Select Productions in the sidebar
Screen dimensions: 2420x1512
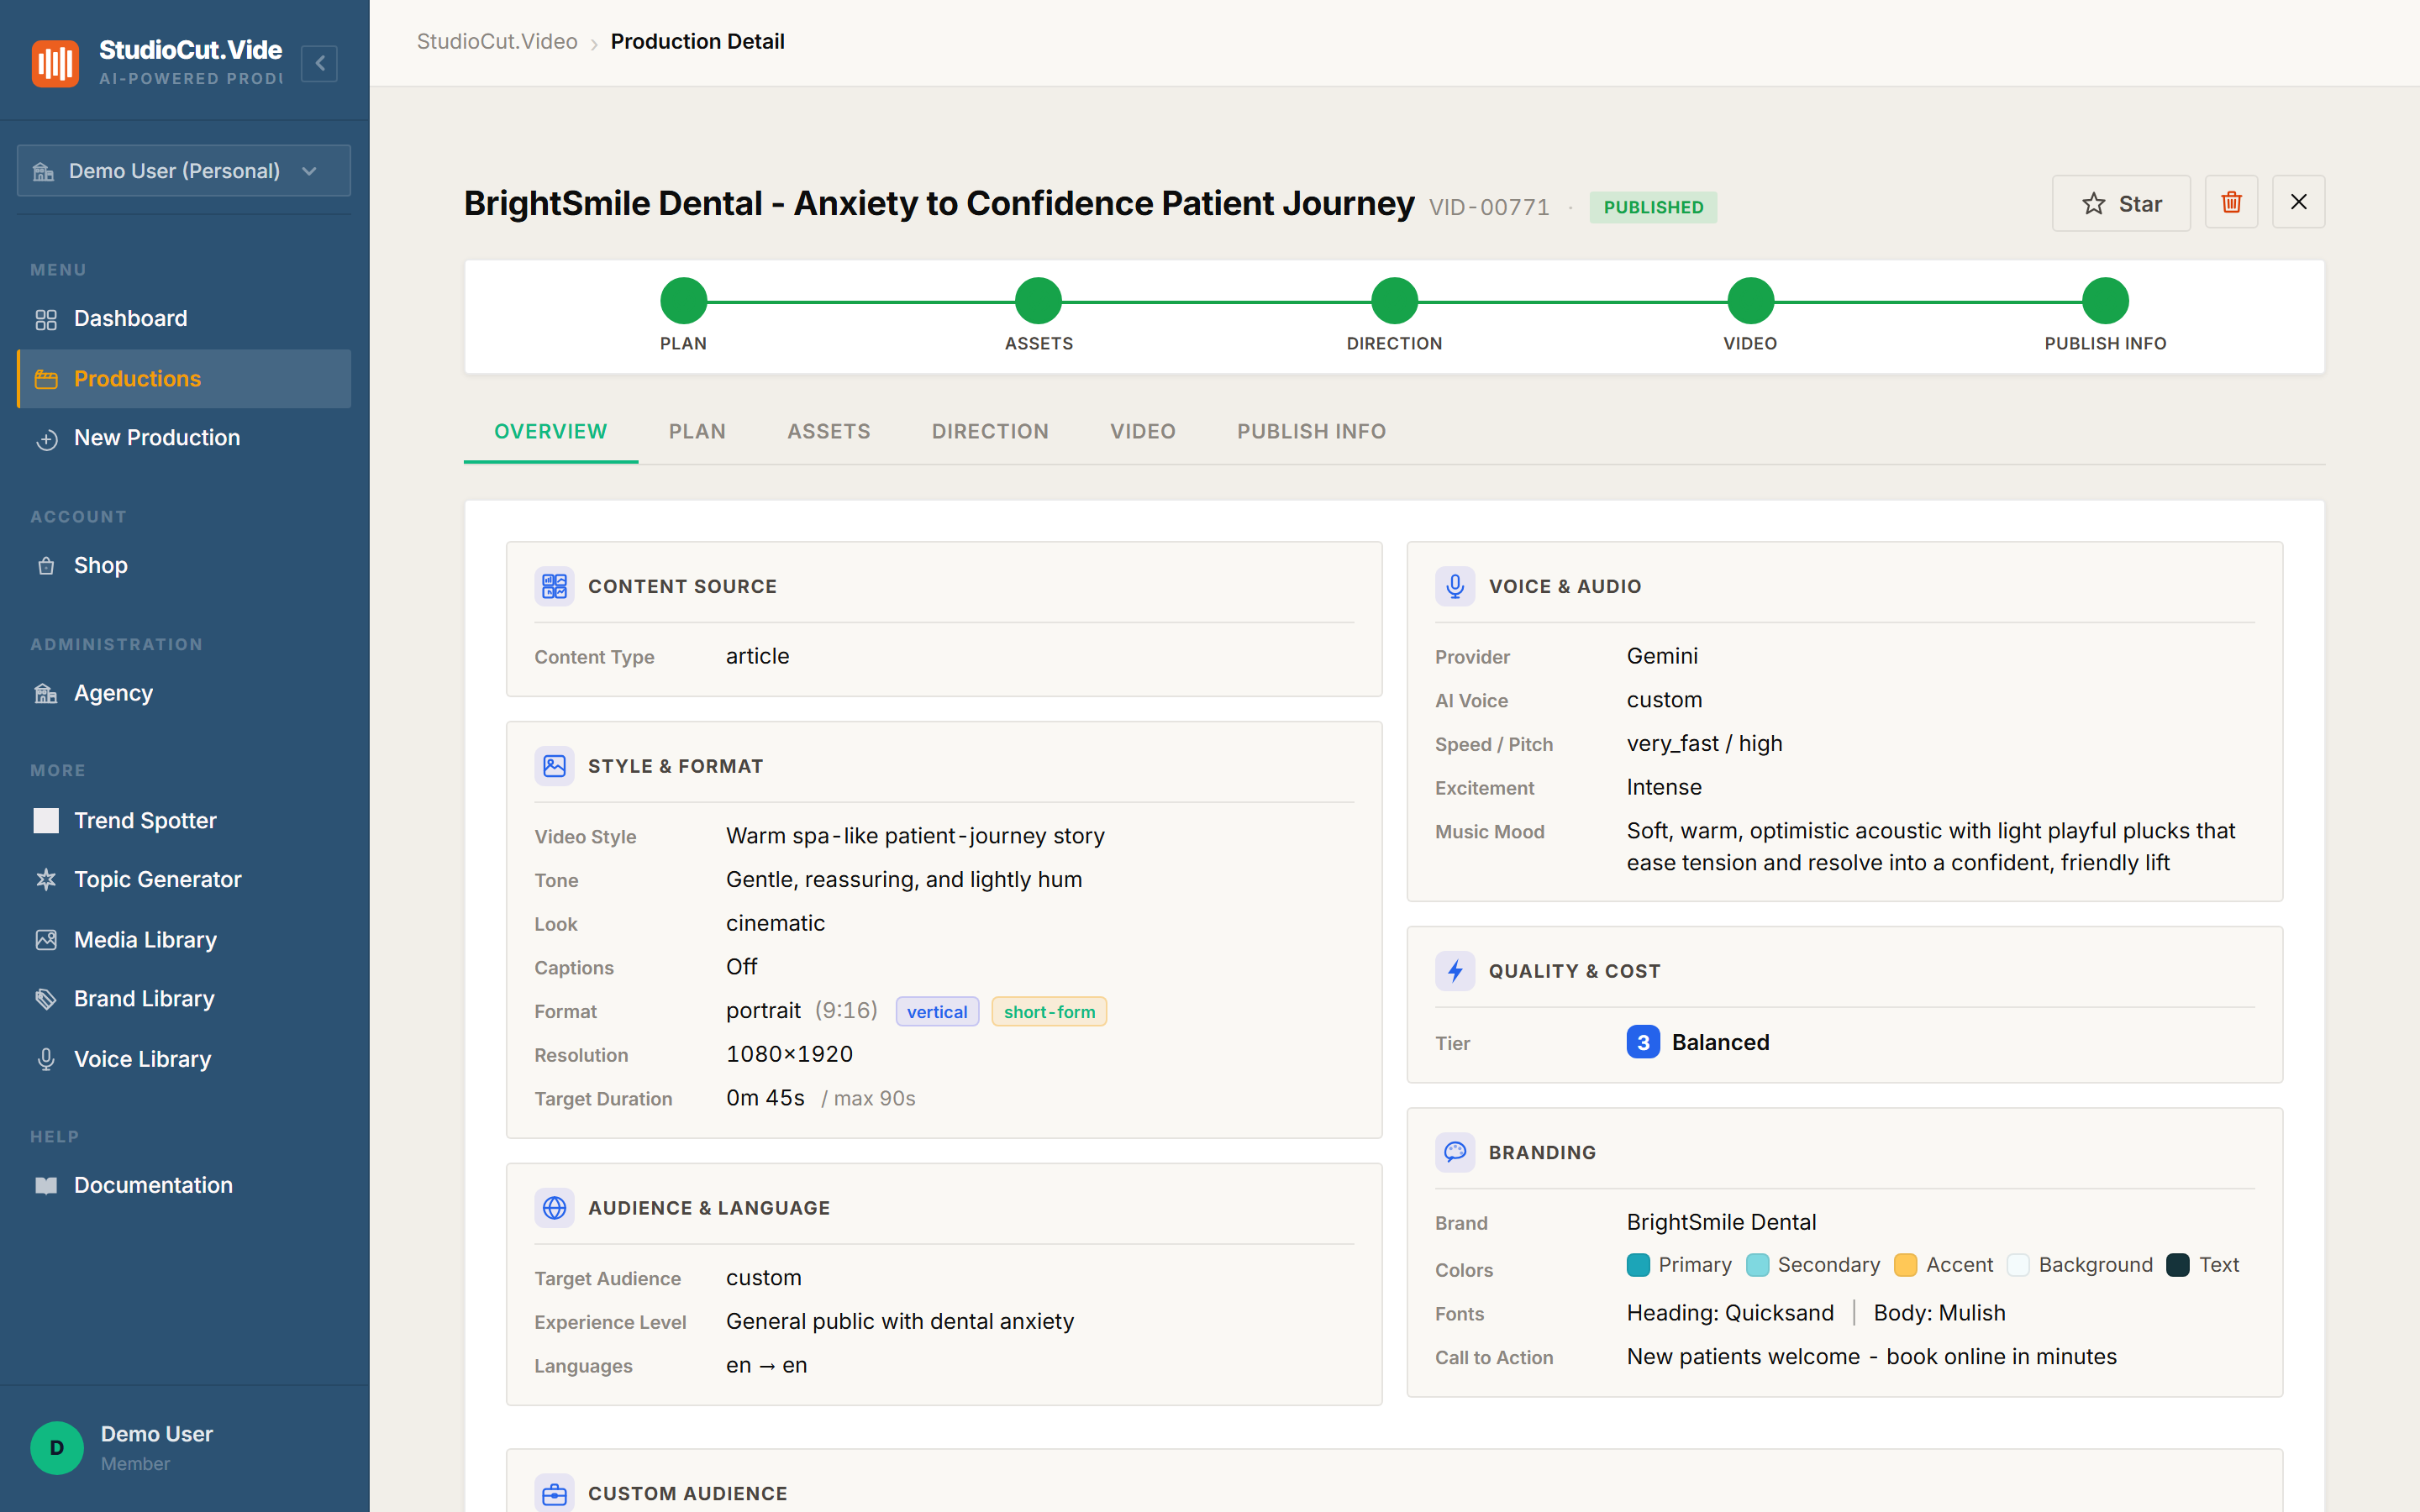(x=184, y=379)
